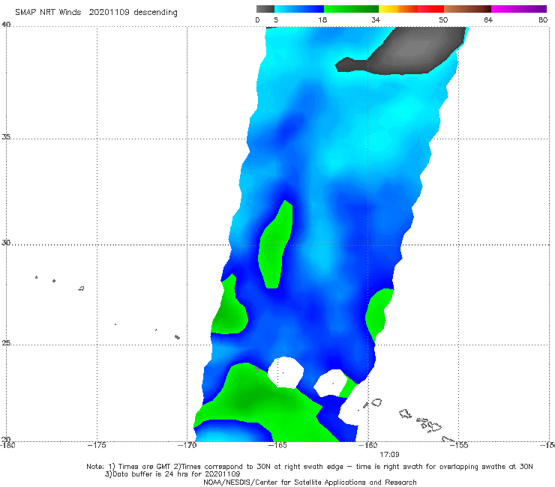Screen dimensions: 555x487
Task: Click the brown segment of the color bar
Action: click(467, 9)
